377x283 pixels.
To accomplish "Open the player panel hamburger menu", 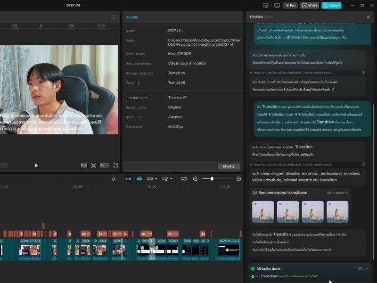I will coord(113,17).
